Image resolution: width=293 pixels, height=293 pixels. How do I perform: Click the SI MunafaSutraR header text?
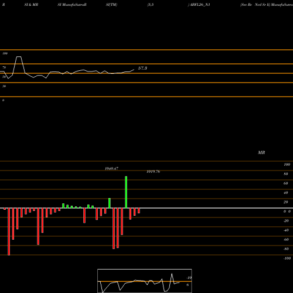(x=72, y=5)
